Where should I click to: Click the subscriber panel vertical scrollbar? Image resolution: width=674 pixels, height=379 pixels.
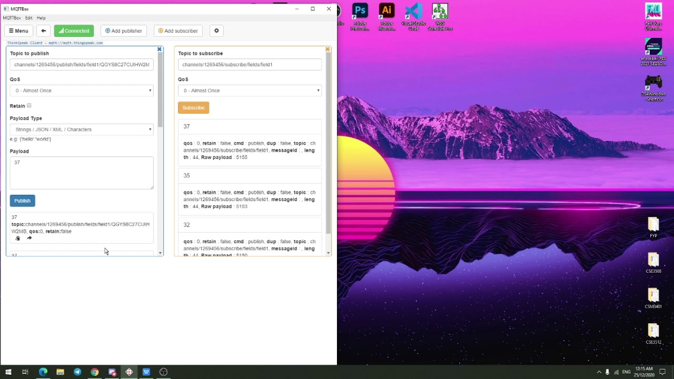328,143
